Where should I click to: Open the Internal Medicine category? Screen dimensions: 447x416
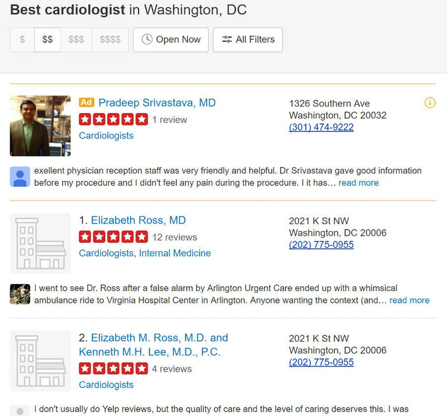click(175, 253)
